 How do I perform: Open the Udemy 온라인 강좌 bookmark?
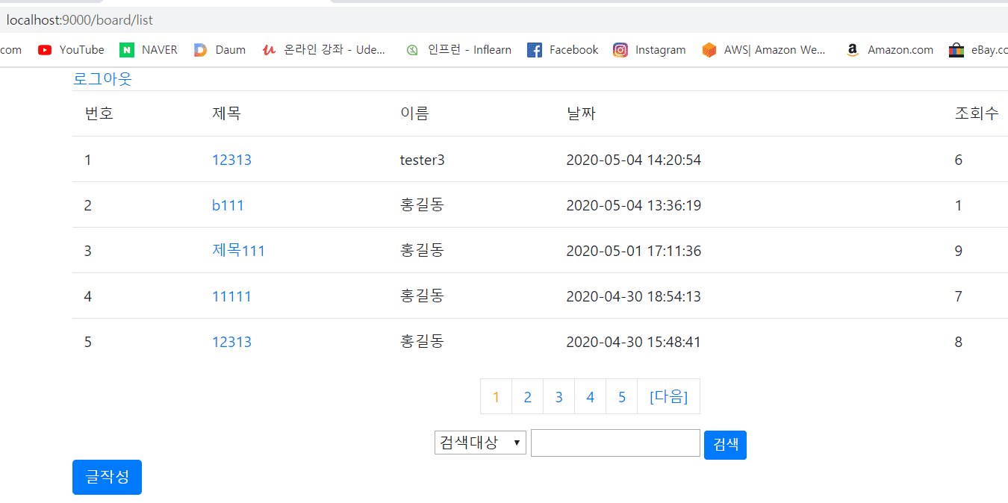click(324, 50)
